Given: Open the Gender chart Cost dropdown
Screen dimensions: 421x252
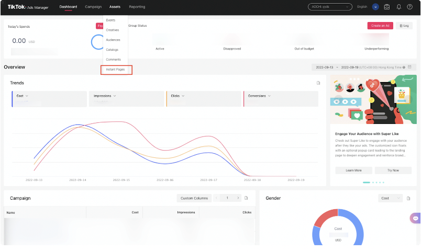Looking at the screenshot, I should (390, 198).
